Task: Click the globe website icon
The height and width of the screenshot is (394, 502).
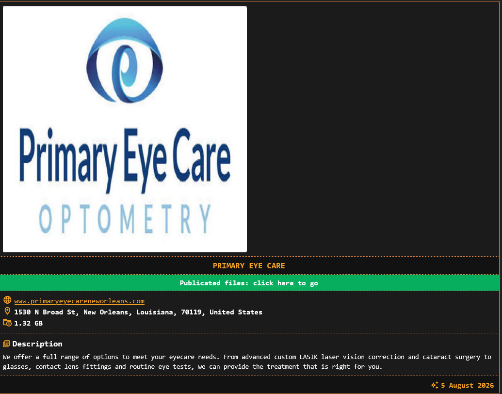Action: coord(7,300)
